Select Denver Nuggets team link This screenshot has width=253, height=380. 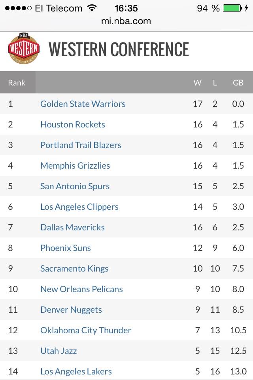point(71,310)
